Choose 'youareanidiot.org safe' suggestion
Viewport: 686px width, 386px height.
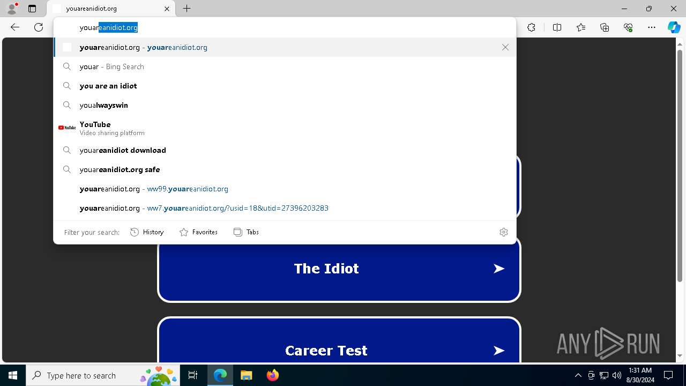point(285,169)
